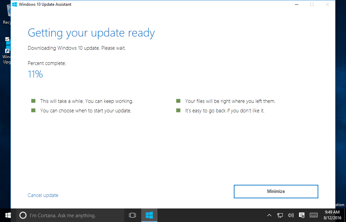Open the network status tray icon

[280, 215]
